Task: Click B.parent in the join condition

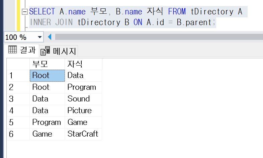Action: [x=194, y=22]
